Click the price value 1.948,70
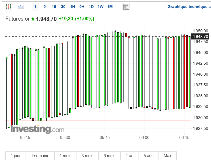The width and height of the screenshot is (211, 160). pyautogui.click(x=46, y=19)
